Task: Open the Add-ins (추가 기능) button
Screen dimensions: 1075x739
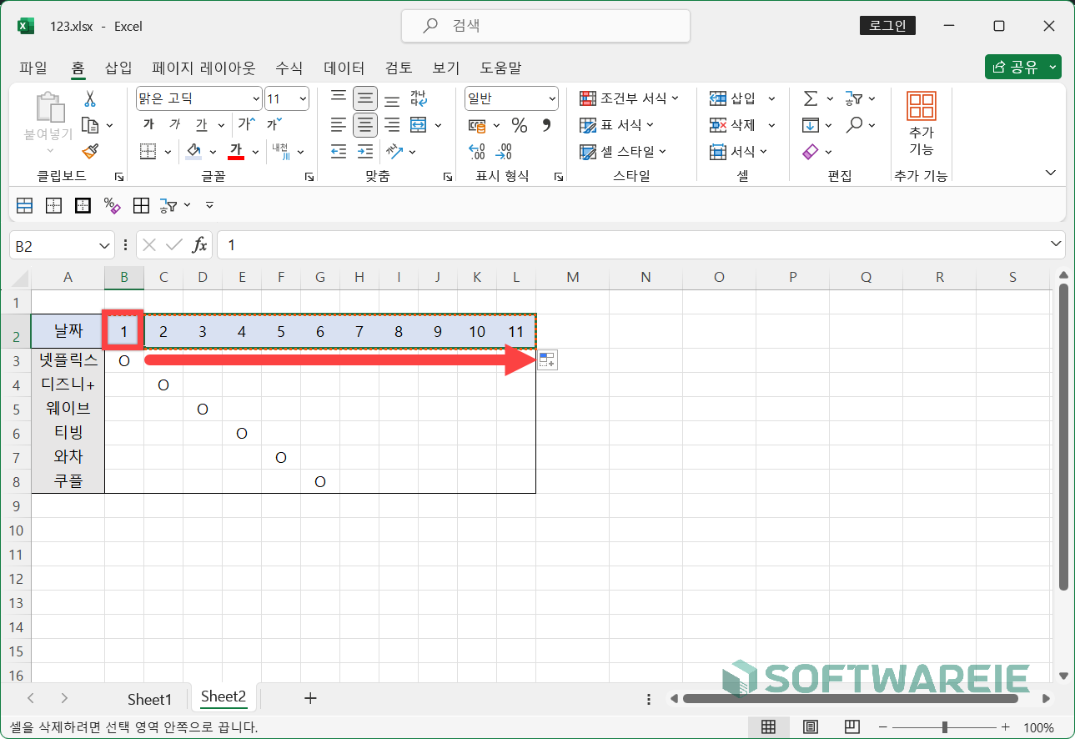Action: (921, 123)
